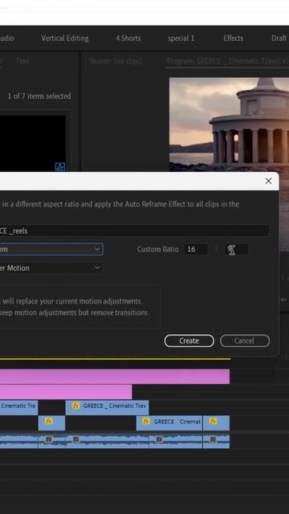The height and width of the screenshot is (514, 289).
Task: Click fx badge on the last video clip
Action: point(213,421)
